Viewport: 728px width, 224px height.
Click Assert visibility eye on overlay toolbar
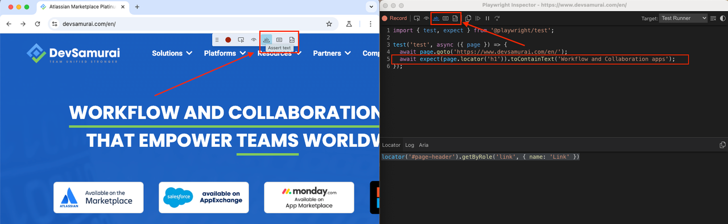(254, 40)
